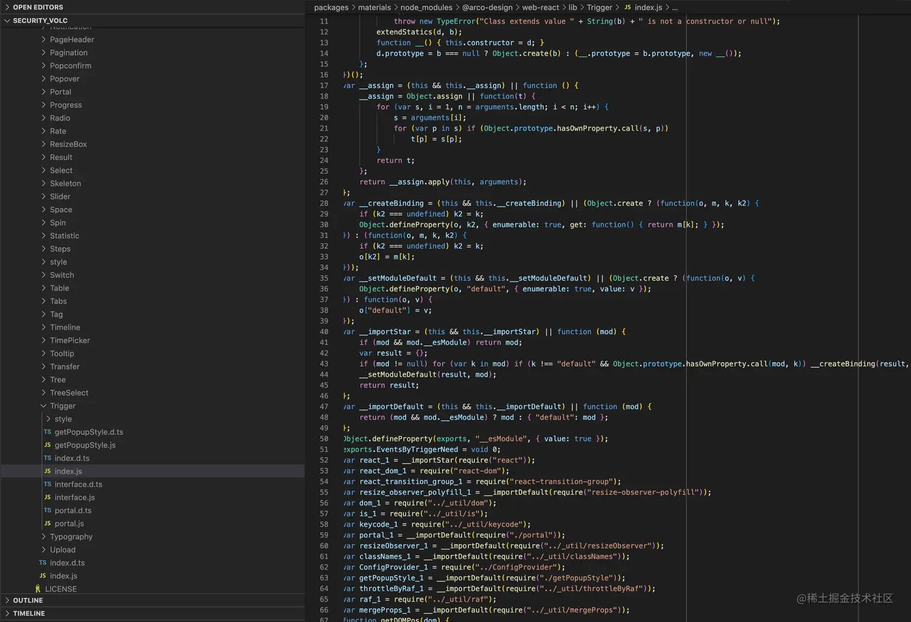
Task: Open the Portal folder
Action: [60, 92]
